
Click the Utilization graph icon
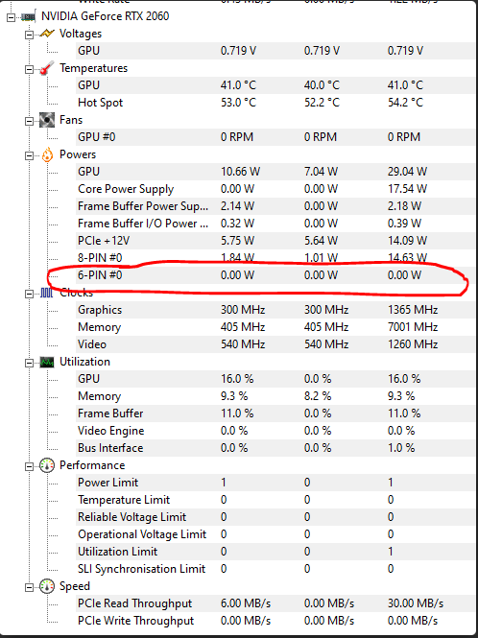click(x=47, y=362)
